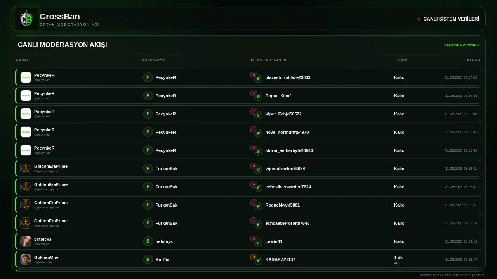This screenshot has width=497, height=279.
Task: Select the KANAL column header
Action: 23,60
